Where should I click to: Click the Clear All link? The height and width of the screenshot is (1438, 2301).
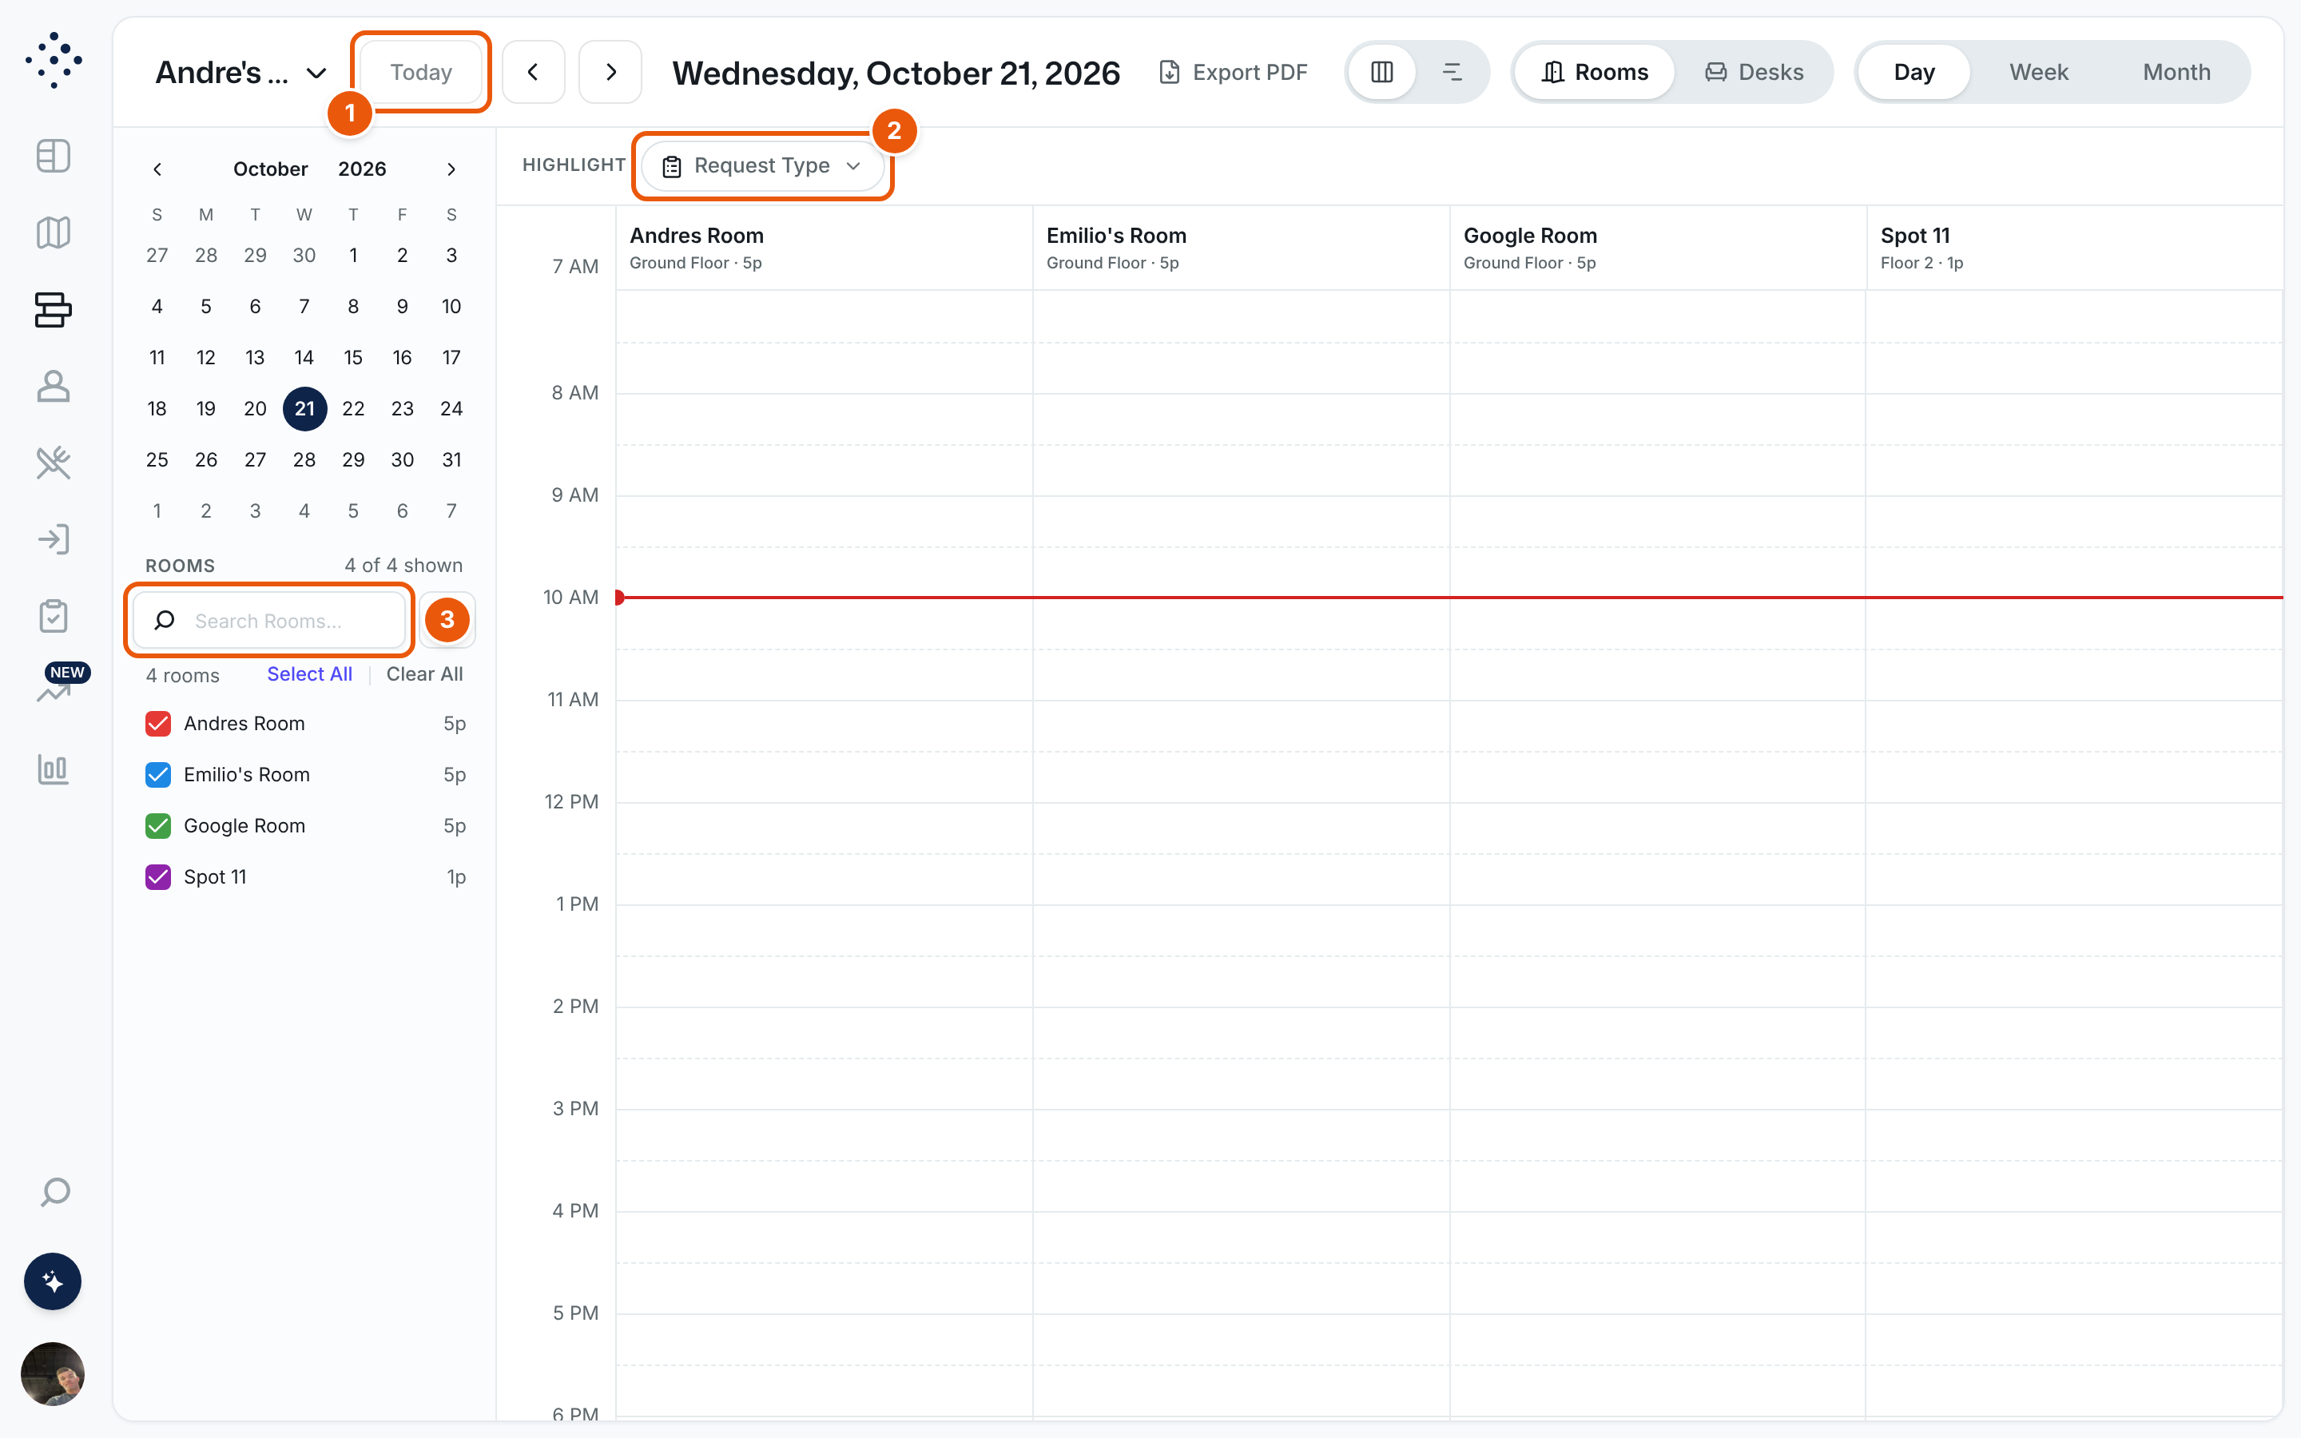(425, 674)
